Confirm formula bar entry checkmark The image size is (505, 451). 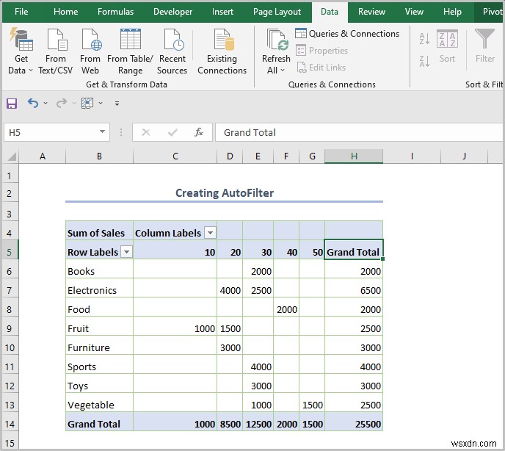coord(172,132)
